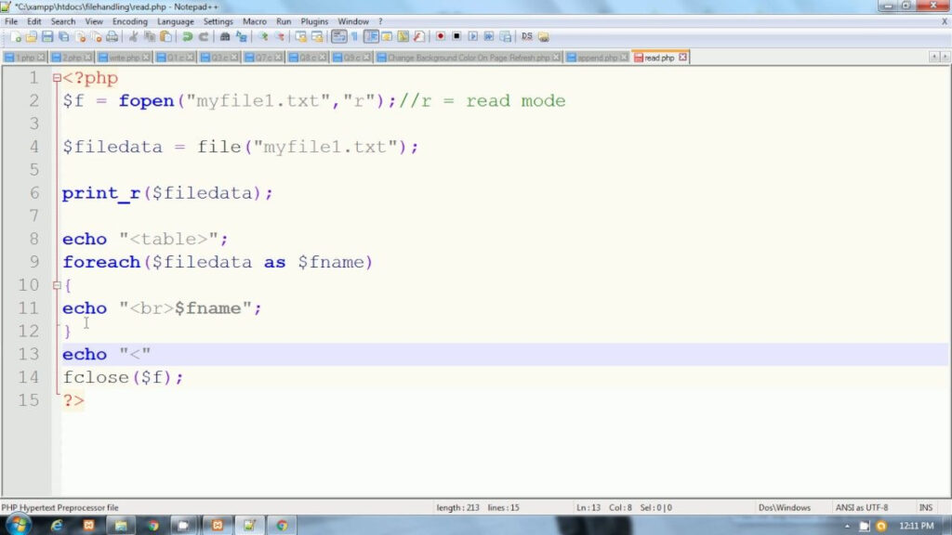Click the print_r($filedata); code line
Image resolution: width=952 pixels, height=535 pixels.
click(x=167, y=193)
